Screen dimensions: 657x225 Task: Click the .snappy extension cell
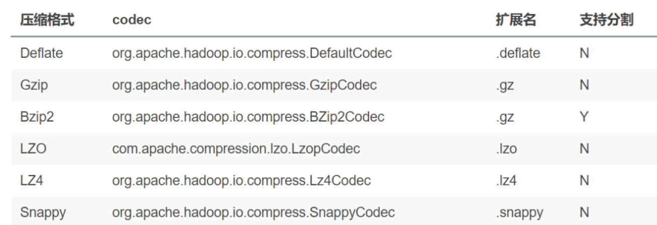click(x=519, y=212)
